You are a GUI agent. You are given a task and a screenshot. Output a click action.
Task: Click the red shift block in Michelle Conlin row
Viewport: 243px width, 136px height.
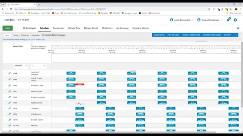pyautogui.click(x=80, y=84)
